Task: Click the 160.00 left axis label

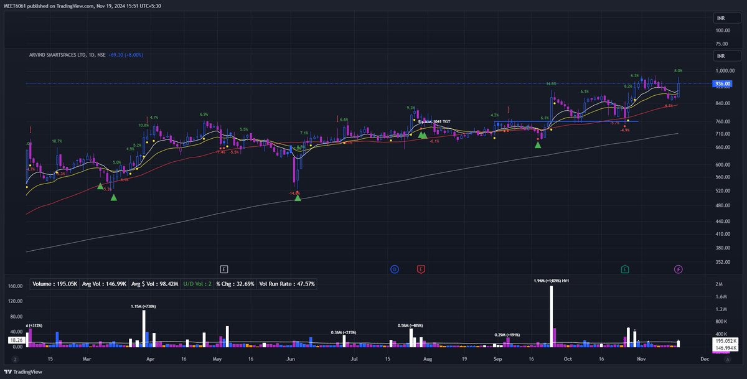Action: [x=16, y=286]
